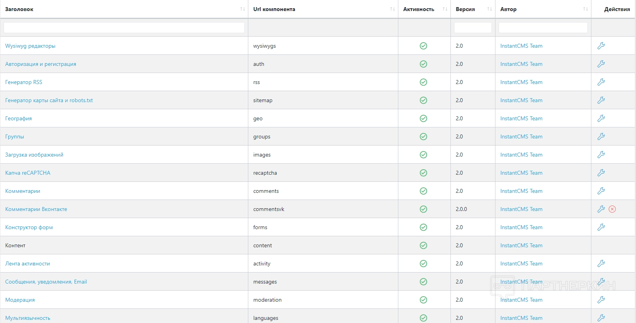
Task: Open wrench settings for Комментарии Вконтакте
Action: 601,209
